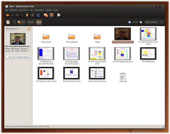The image size is (170, 134).
Task: Expand the Back history dropdown arrow
Action: pos(12,15)
